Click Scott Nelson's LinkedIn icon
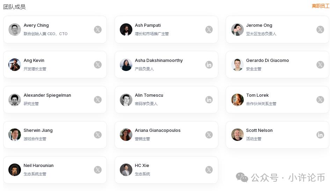The width and height of the screenshot is (336, 191). 320,135
